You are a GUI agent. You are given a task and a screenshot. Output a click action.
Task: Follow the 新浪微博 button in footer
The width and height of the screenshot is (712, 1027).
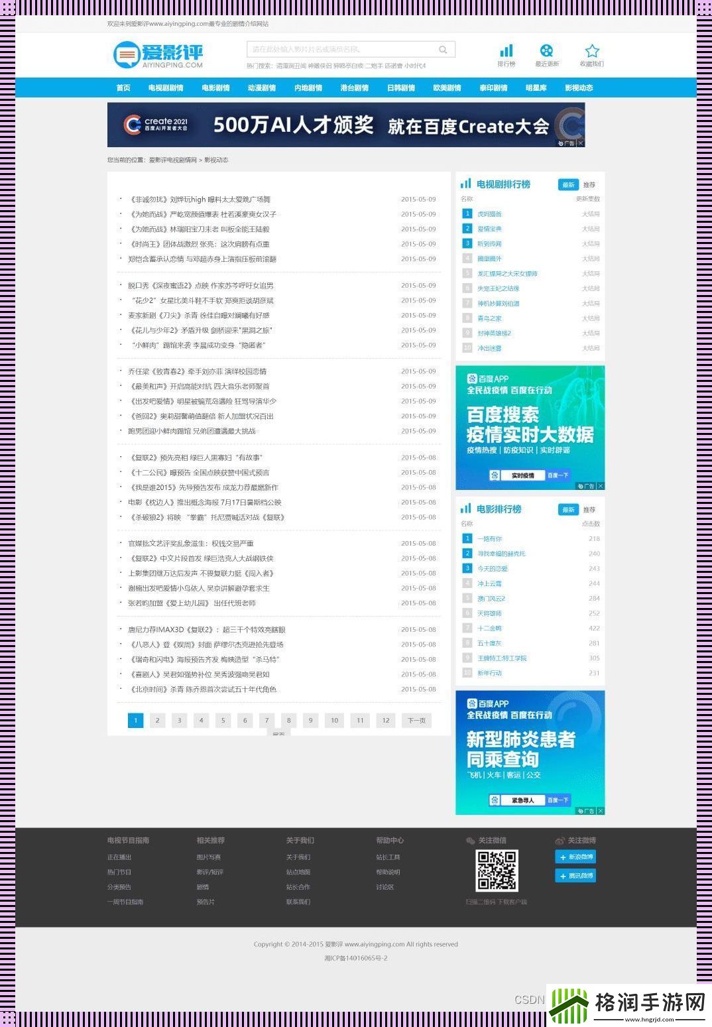pos(575,857)
